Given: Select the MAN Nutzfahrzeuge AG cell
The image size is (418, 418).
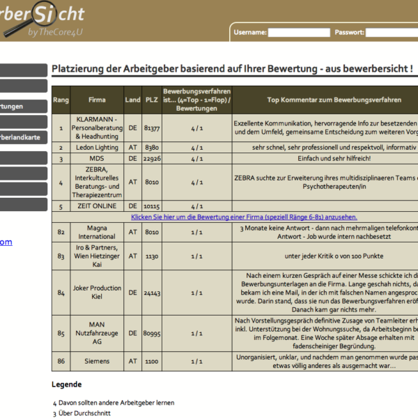Looking at the screenshot, I should click(97, 333).
